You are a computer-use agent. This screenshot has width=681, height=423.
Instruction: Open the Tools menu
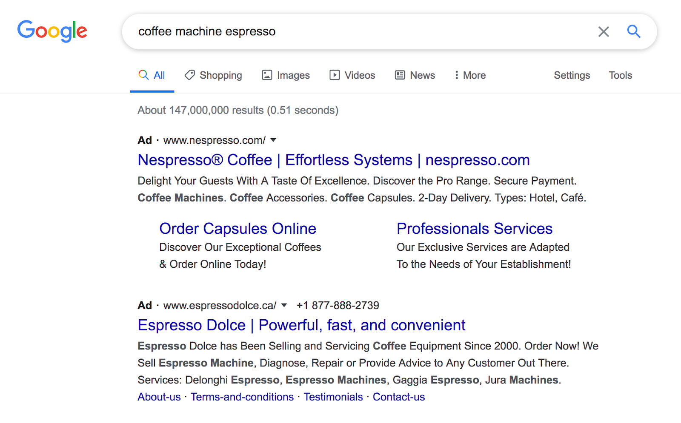pyautogui.click(x=620, y=75)
